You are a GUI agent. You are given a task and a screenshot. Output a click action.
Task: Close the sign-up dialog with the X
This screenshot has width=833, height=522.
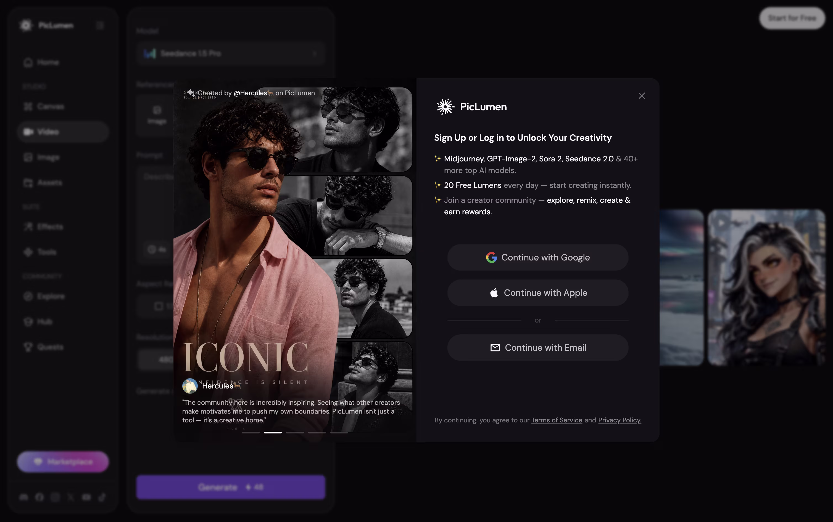click(642, 96)
